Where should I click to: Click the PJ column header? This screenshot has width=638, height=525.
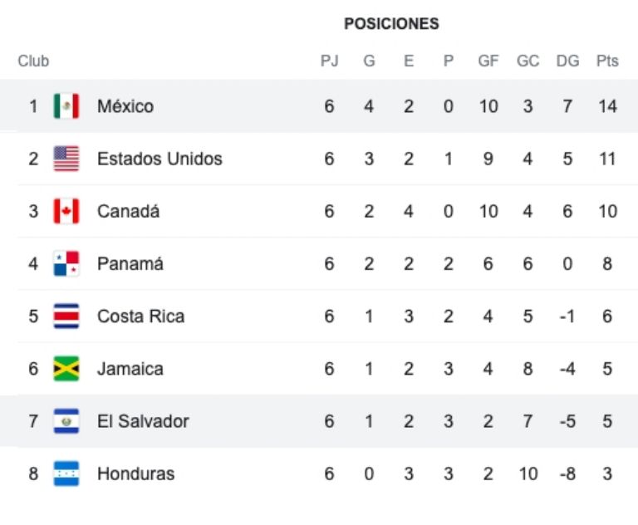pos(329,61)
